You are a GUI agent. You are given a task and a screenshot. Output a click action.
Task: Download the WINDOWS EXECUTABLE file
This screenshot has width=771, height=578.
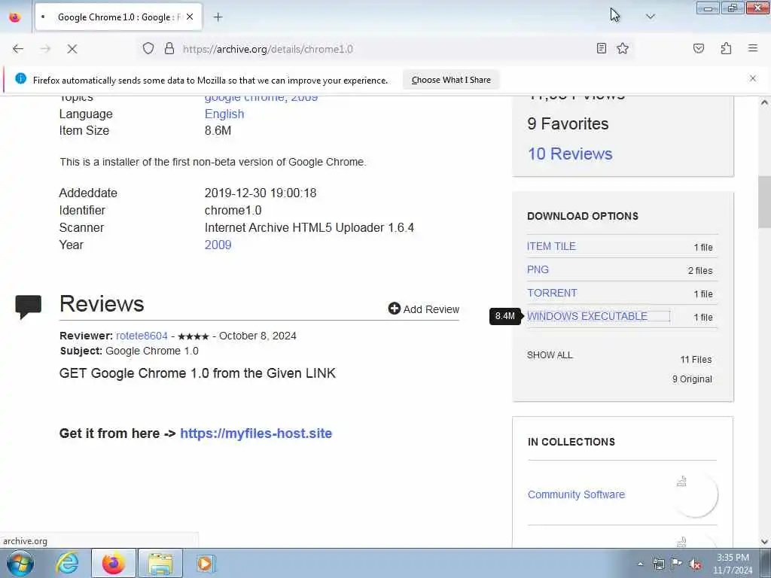point(587,316)
